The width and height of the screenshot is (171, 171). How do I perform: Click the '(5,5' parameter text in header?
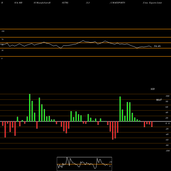[x=88, y=3]
